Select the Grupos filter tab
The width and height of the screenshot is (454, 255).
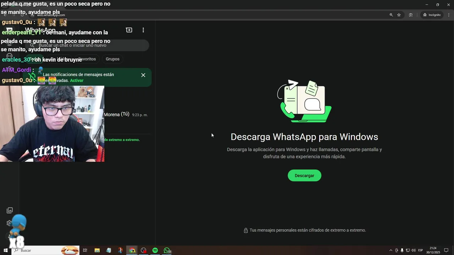112,59
